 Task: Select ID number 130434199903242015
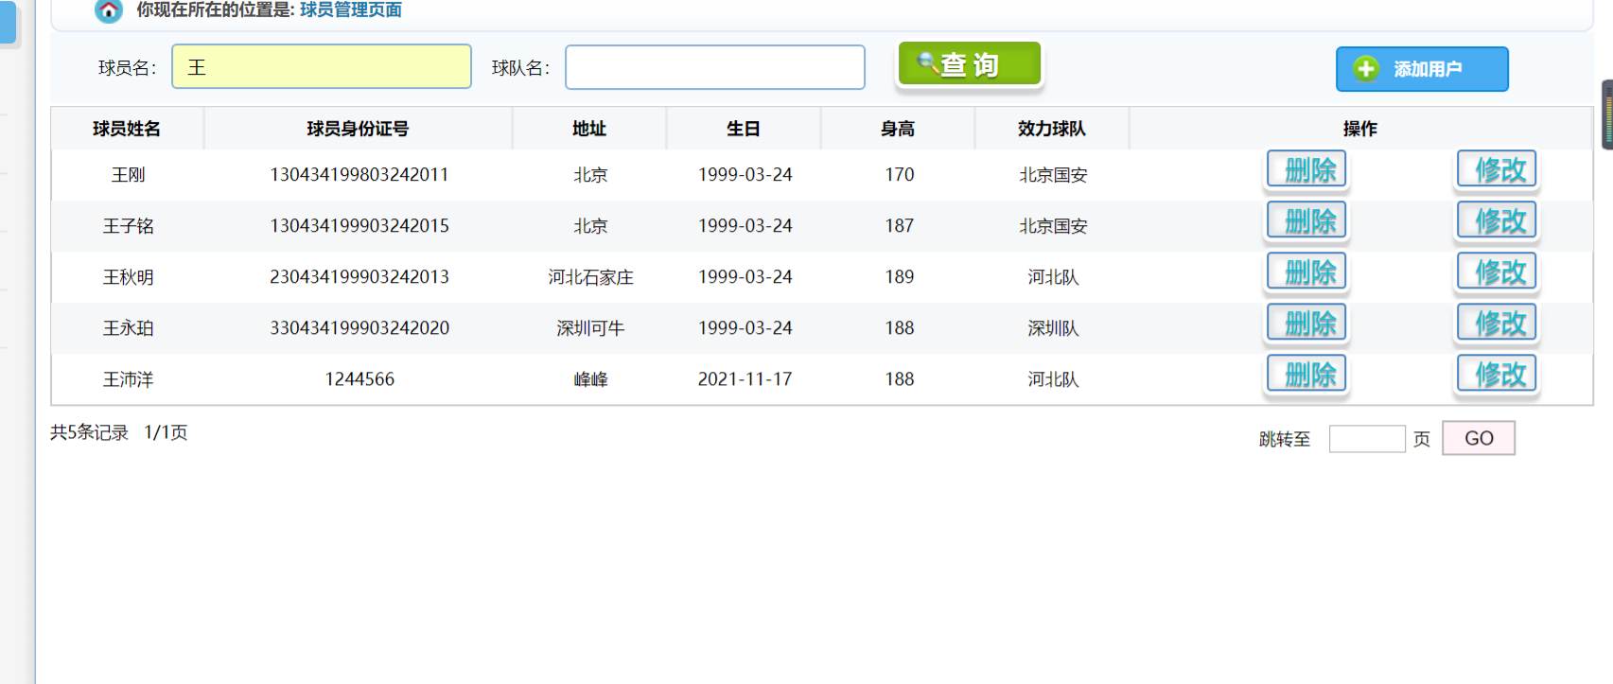click(359, 226)
